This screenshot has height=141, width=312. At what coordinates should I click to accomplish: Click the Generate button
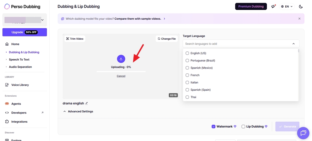(287, 127)
